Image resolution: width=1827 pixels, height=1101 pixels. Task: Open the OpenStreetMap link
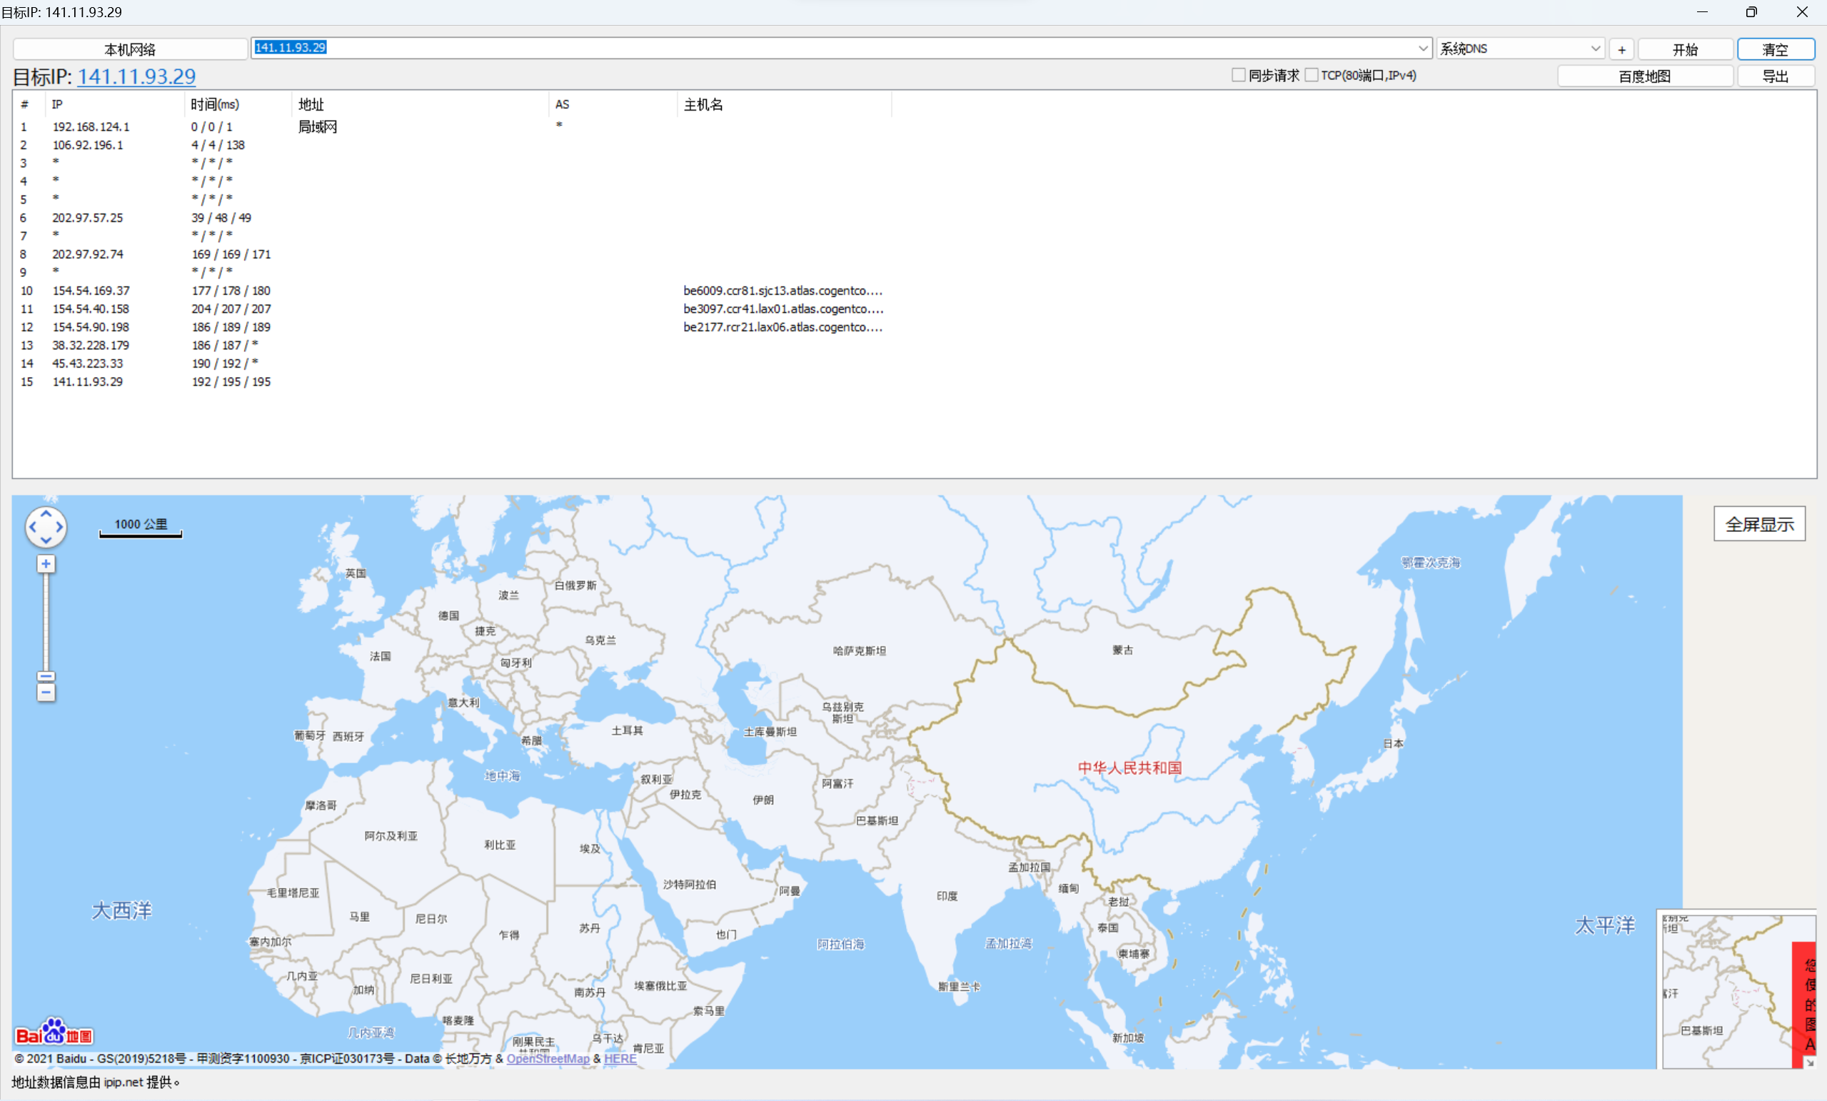coord(548,1059)
